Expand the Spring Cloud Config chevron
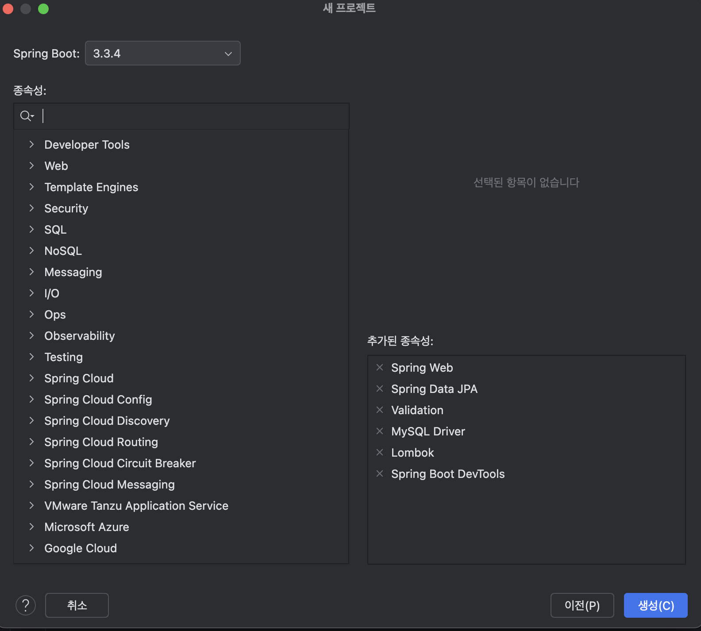 [31, 399]
